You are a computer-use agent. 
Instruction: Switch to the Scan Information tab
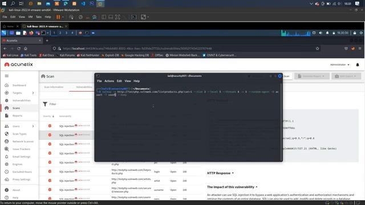54,87
